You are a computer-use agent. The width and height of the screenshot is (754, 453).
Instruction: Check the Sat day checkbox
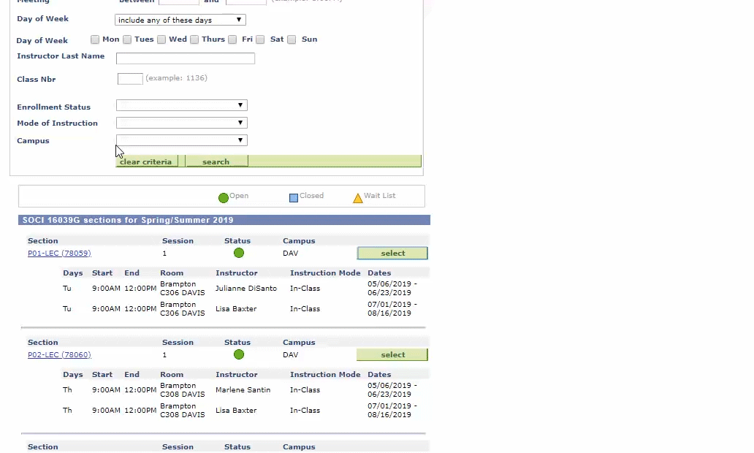260,39
